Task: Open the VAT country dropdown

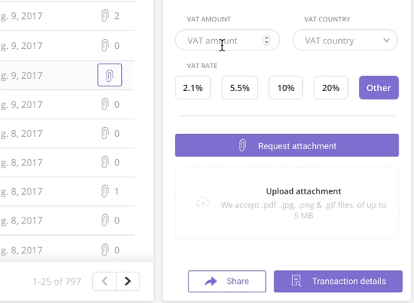Action: click(x=345, y=41)
